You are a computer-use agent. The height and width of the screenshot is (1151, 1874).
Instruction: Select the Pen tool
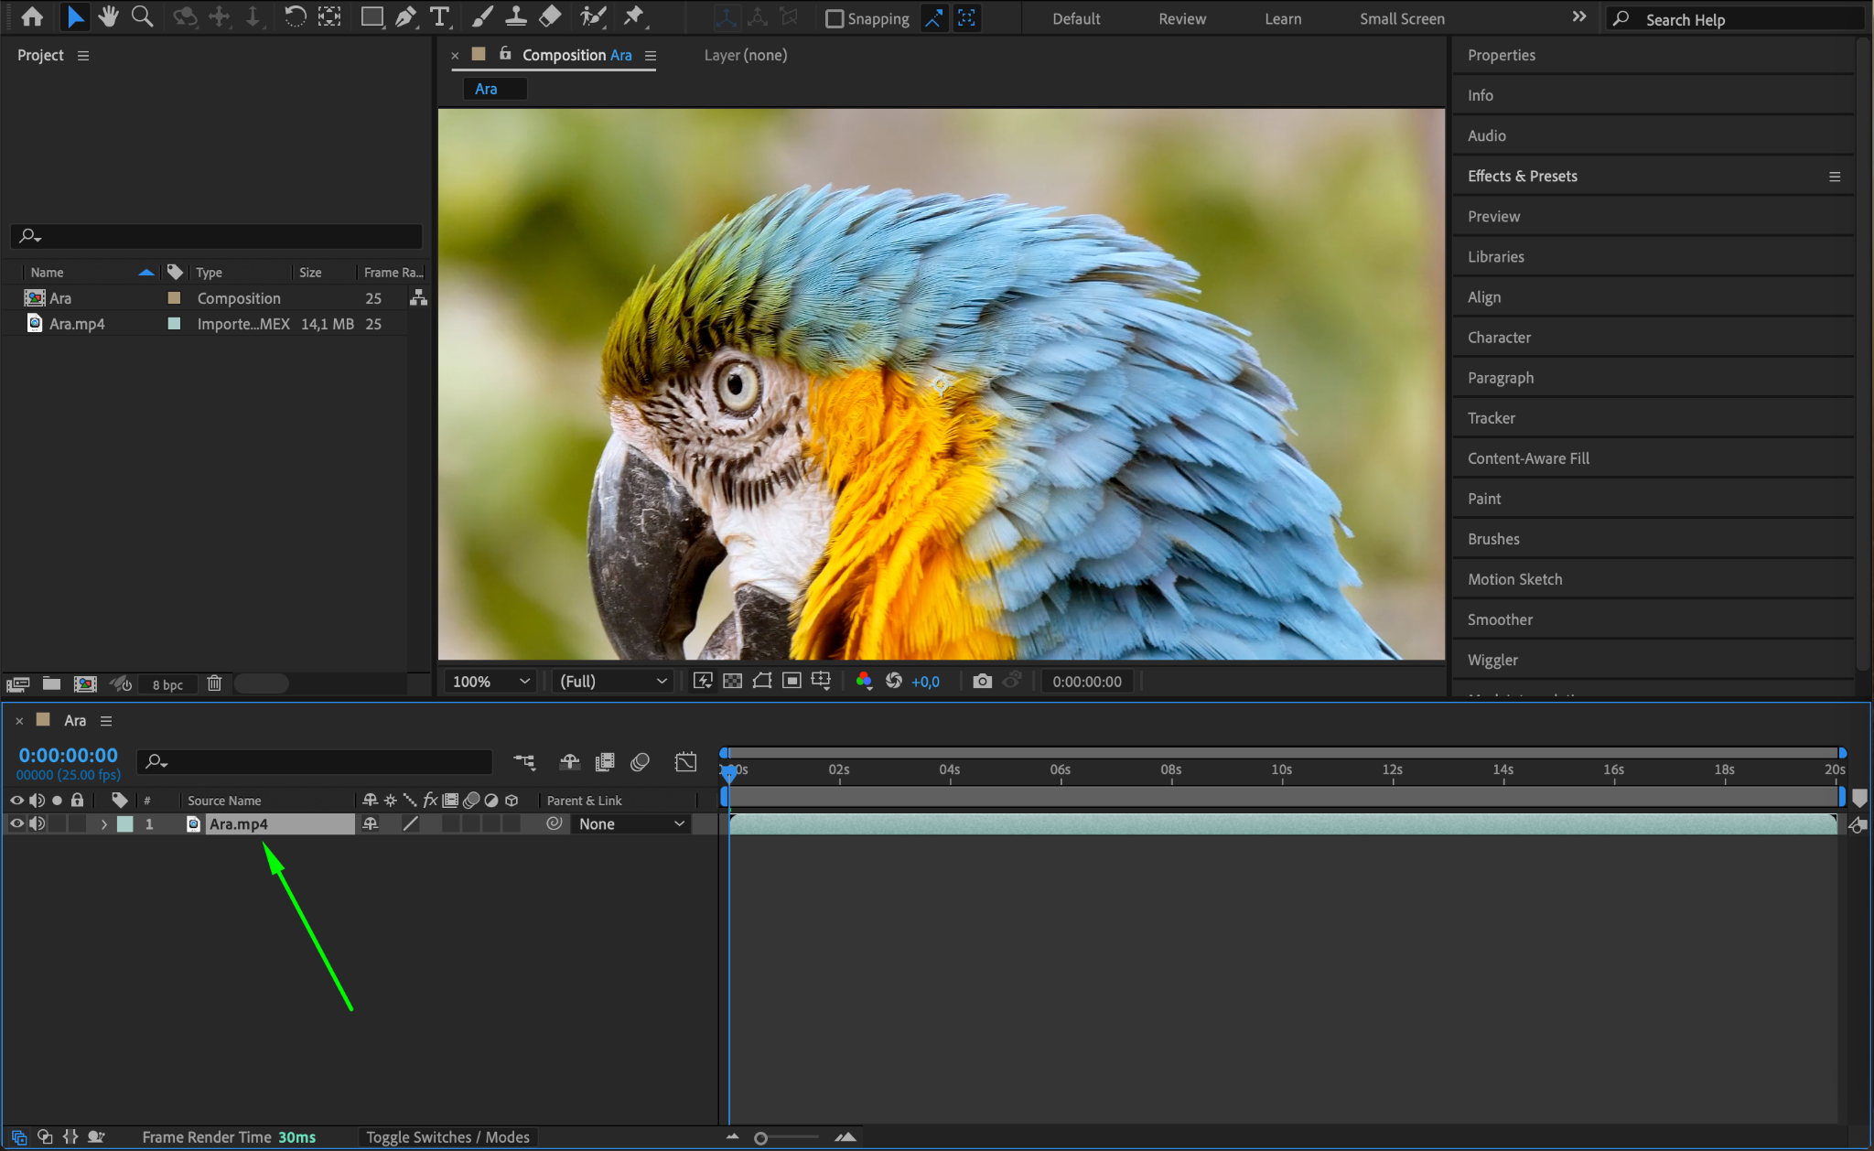[405, 16]
